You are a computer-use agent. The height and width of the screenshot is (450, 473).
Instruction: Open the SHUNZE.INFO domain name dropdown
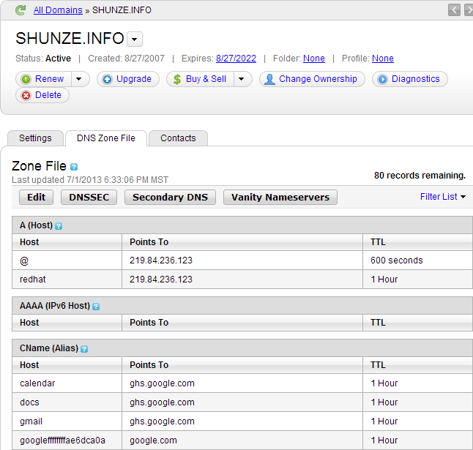(135, 40)
